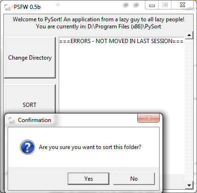The image size is (197, 193).
Task: Click the PSFW 0.5b window icon
Action: pos(8,7)
